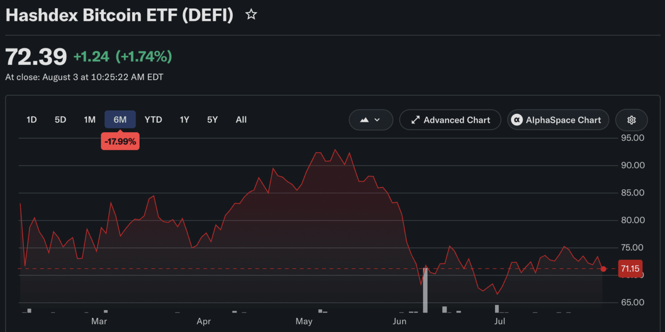
Task: Open chart settings gear icon
Action: [631, 120]
